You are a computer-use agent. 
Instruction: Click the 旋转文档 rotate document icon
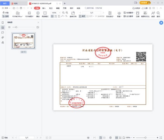point(73,13)
